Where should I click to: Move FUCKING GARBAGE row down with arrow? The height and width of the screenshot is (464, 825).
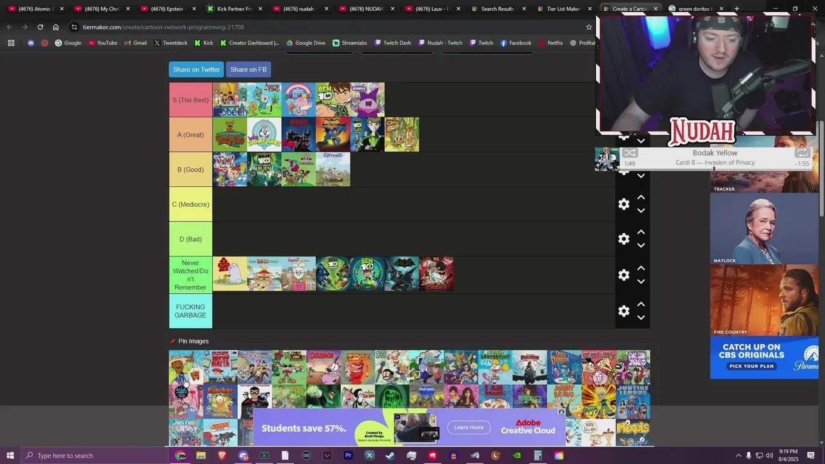point(641,318)
